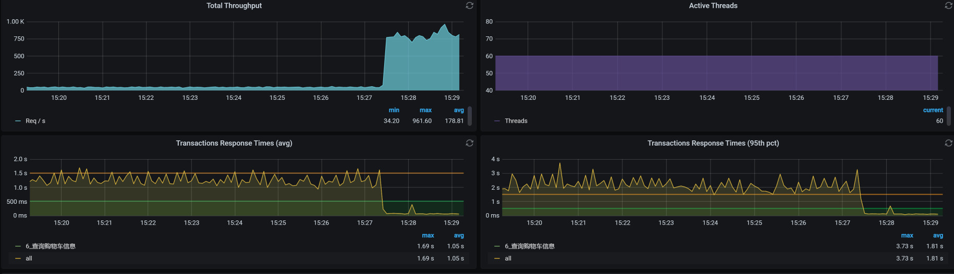Click the 'all' color line in 95th pct legend
This screenshot has width=954, height=274.
point(497,258)
